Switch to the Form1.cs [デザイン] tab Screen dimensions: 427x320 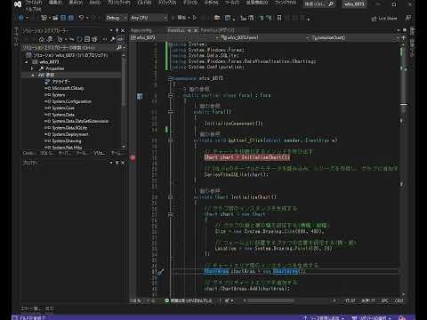(217, 30)
